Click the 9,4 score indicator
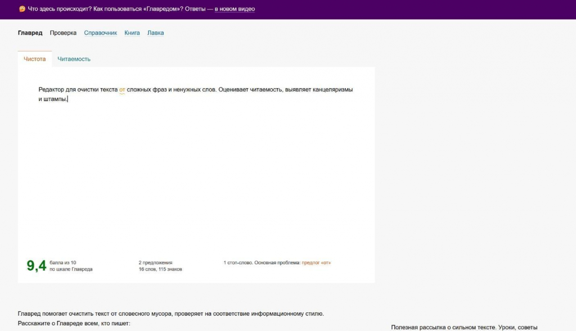Viewport: 576px width, 331px height. tap(35, 264)
